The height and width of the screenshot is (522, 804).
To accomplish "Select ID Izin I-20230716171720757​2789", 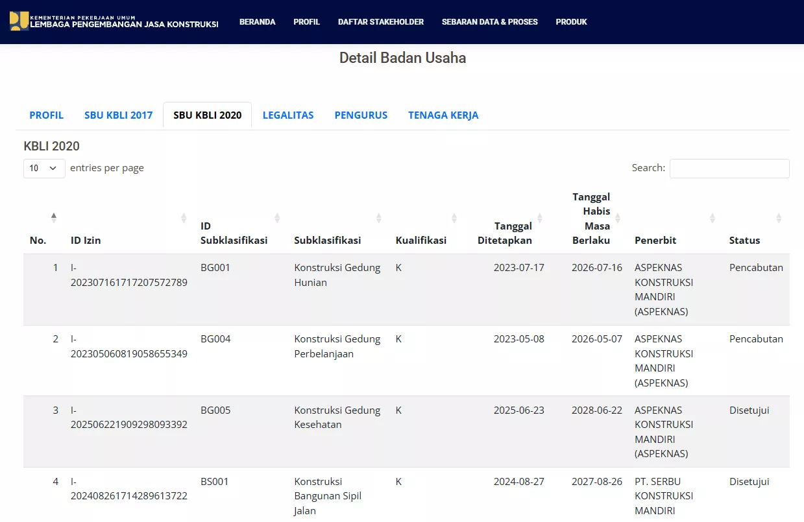I will point(129,275).
